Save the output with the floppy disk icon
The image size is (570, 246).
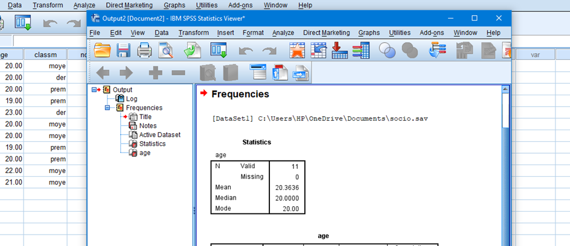click(x=123, y=51)
